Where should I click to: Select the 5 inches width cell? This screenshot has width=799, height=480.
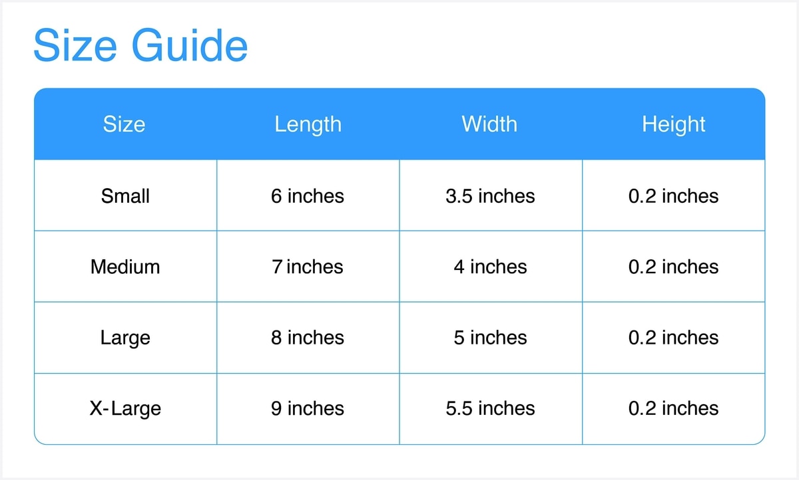tap(490, 338)
